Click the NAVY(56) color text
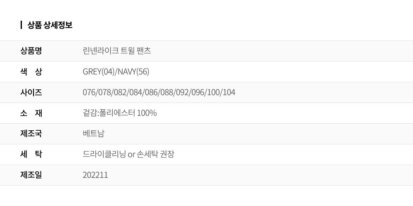 coord(133,72)
